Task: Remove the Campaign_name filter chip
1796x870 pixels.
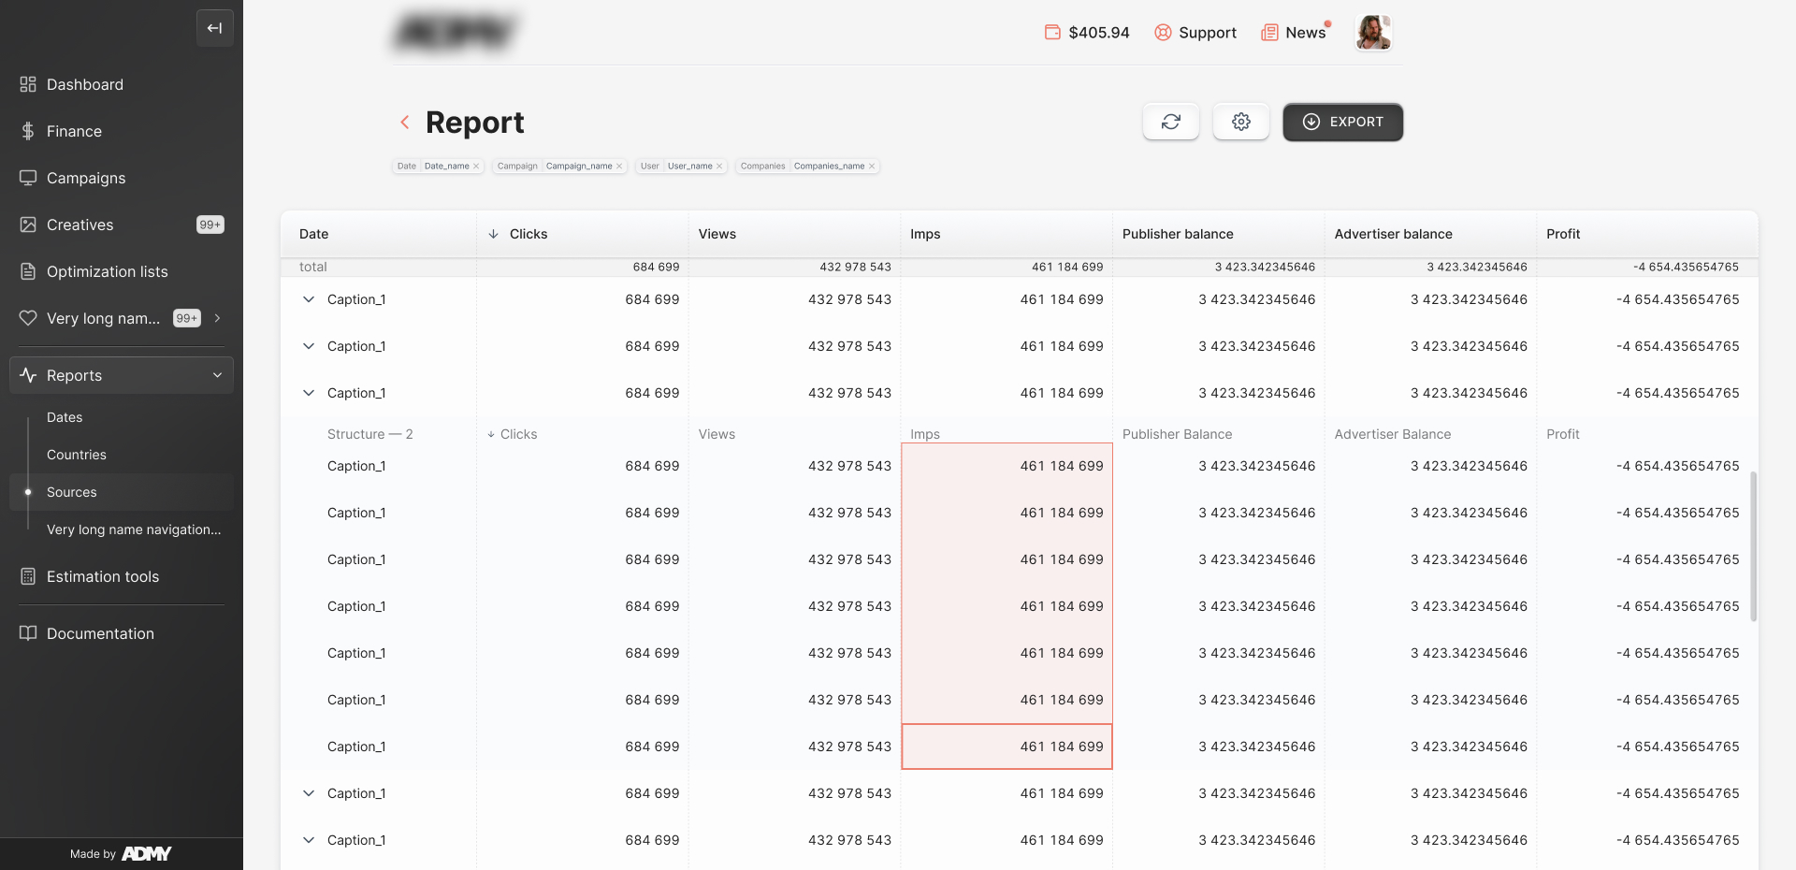Action: pyautogui.click(x=619, y=167)
